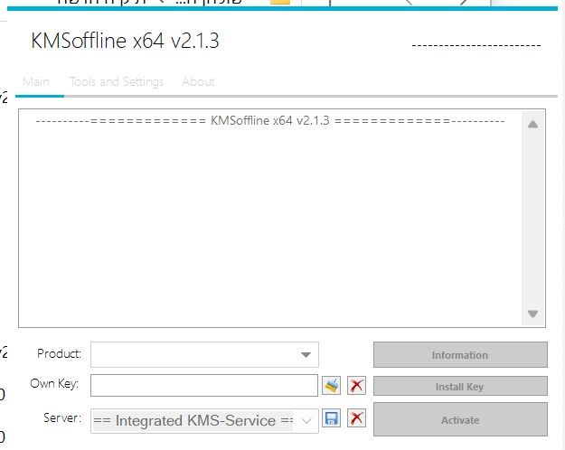Click the KMSoffline x64 v2.1.3 window title
The width and height of the screenshot is (565, 450).
coord(125,41)
